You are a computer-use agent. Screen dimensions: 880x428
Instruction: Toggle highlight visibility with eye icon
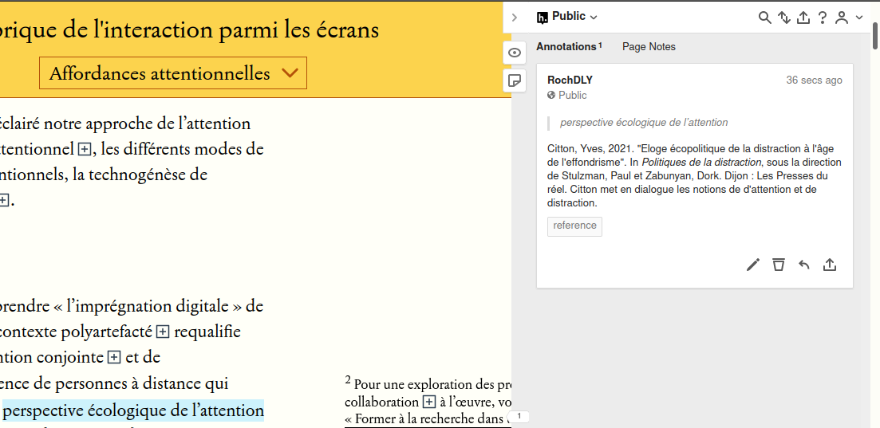[x=515, y=53]
